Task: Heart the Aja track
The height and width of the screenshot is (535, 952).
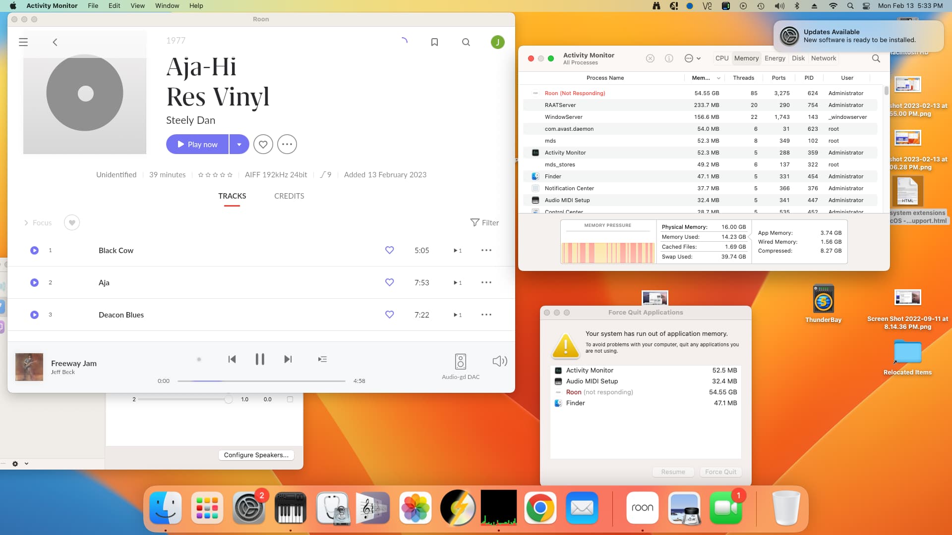Action: click(390, 282)
